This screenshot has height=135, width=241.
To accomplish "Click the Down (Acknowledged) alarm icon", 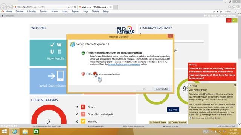I will tap(83, 114).
